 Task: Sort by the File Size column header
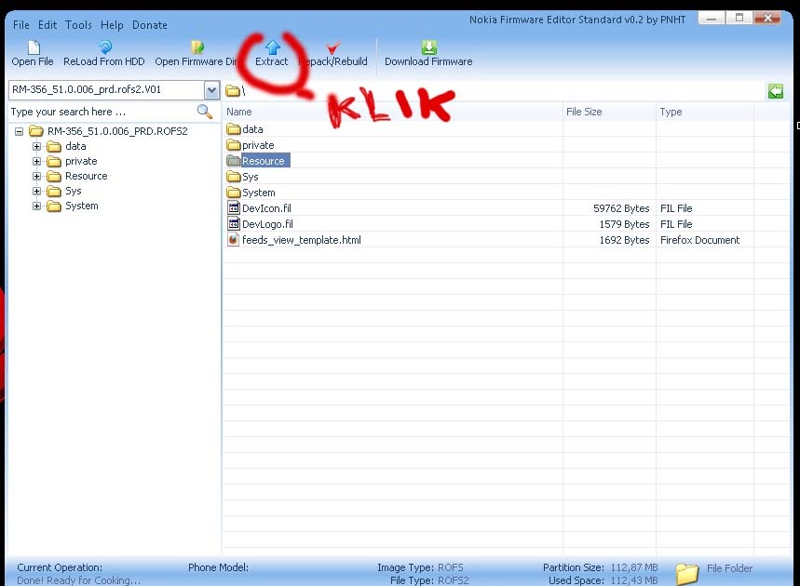click(609, 112)
